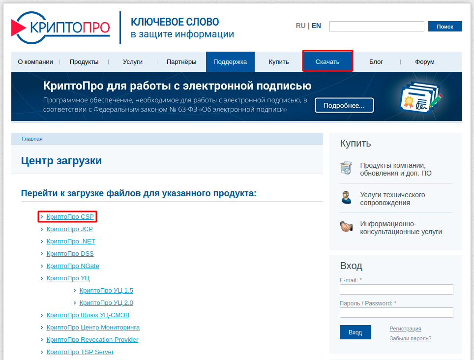Open the Продукты menu item
Screen dimensions: 474x360
84,61
